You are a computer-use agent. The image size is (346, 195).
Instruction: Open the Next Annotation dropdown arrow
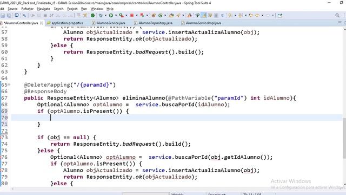coord(235,16)
